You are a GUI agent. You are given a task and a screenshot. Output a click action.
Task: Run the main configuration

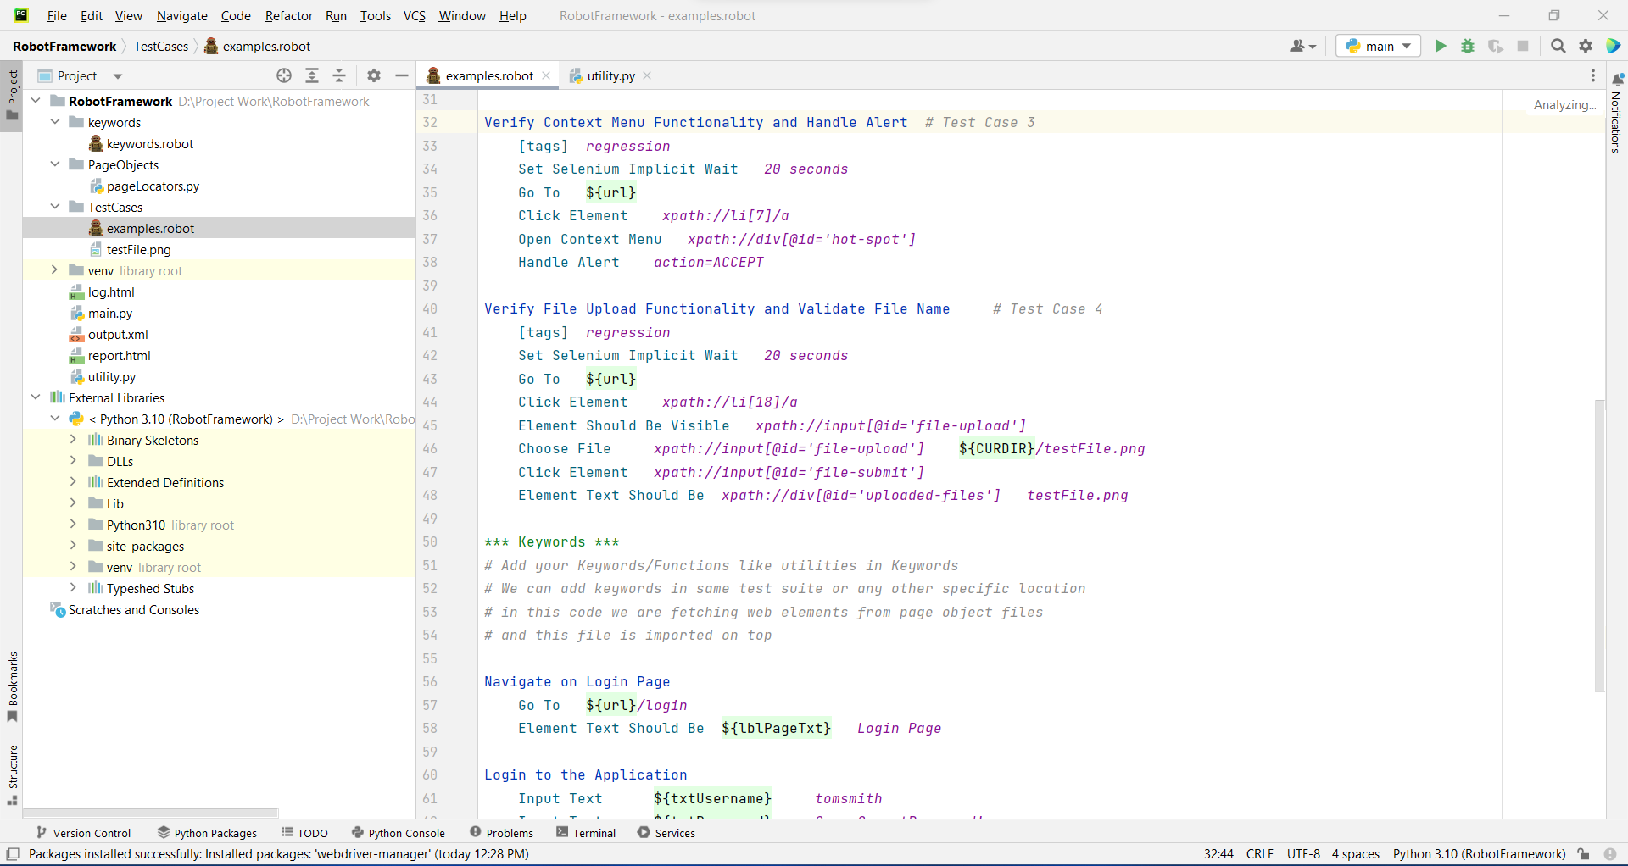click(x=1441, y=47)
